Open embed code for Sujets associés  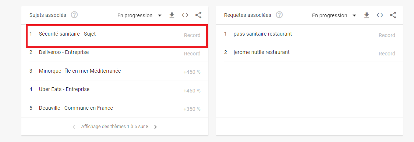point(185,15)
